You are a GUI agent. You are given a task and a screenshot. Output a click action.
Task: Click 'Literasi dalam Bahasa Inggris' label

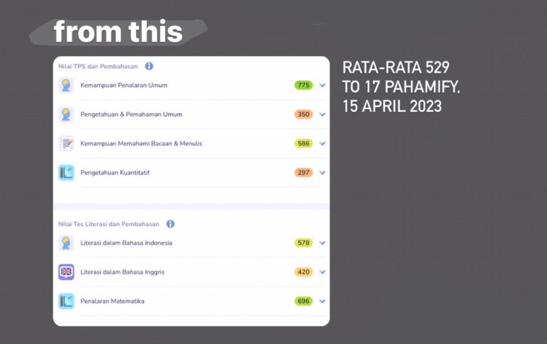tap(123, 272)
